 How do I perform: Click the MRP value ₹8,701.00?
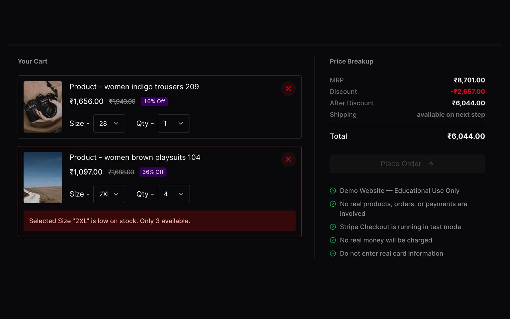469,80
